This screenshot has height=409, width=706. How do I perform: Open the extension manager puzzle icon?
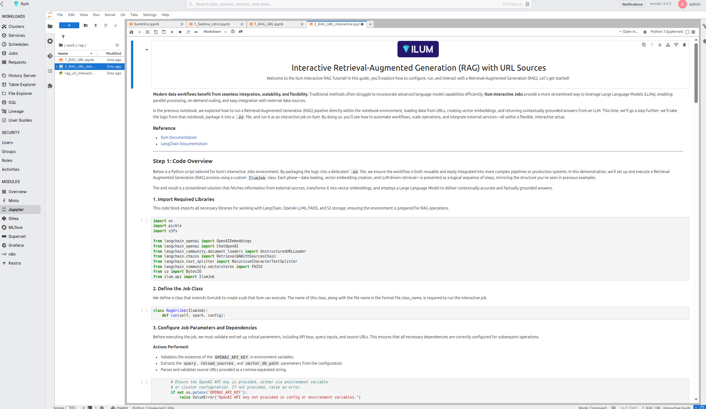50,86
